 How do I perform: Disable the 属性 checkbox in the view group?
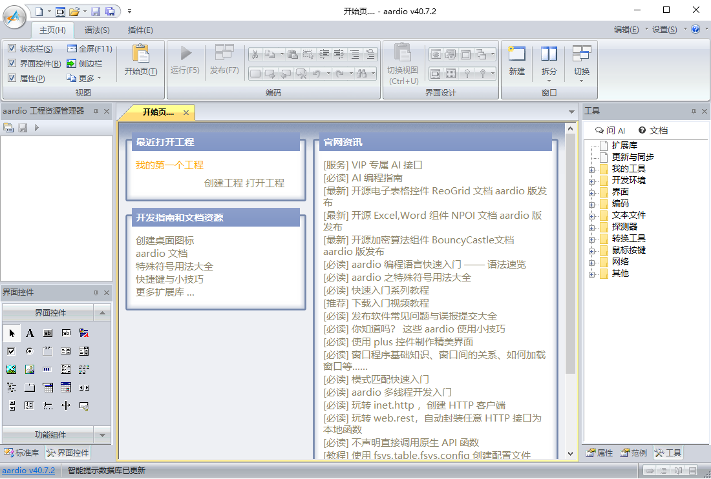click(x=12, y=78)
